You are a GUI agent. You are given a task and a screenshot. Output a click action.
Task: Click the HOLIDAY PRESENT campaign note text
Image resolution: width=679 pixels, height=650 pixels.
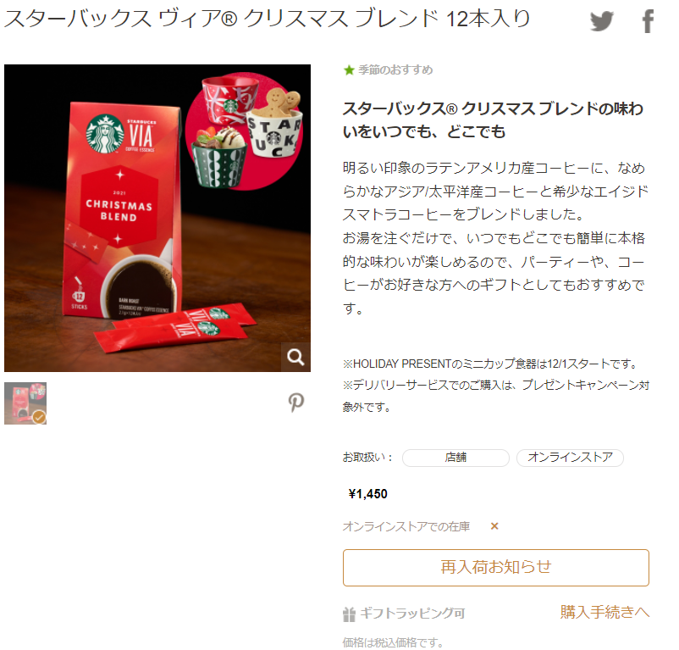489,364
